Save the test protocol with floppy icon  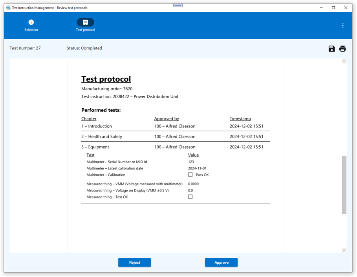tap(331, 49)
